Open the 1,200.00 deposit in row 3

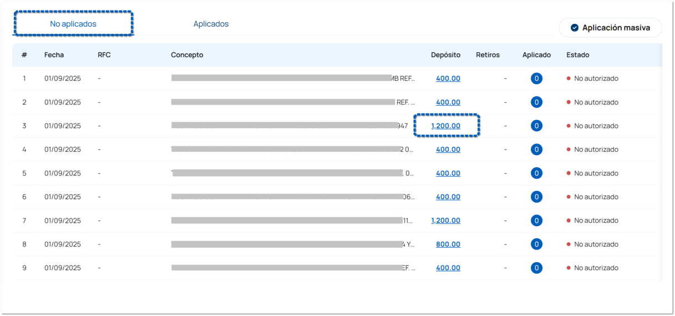pos(446,126)
